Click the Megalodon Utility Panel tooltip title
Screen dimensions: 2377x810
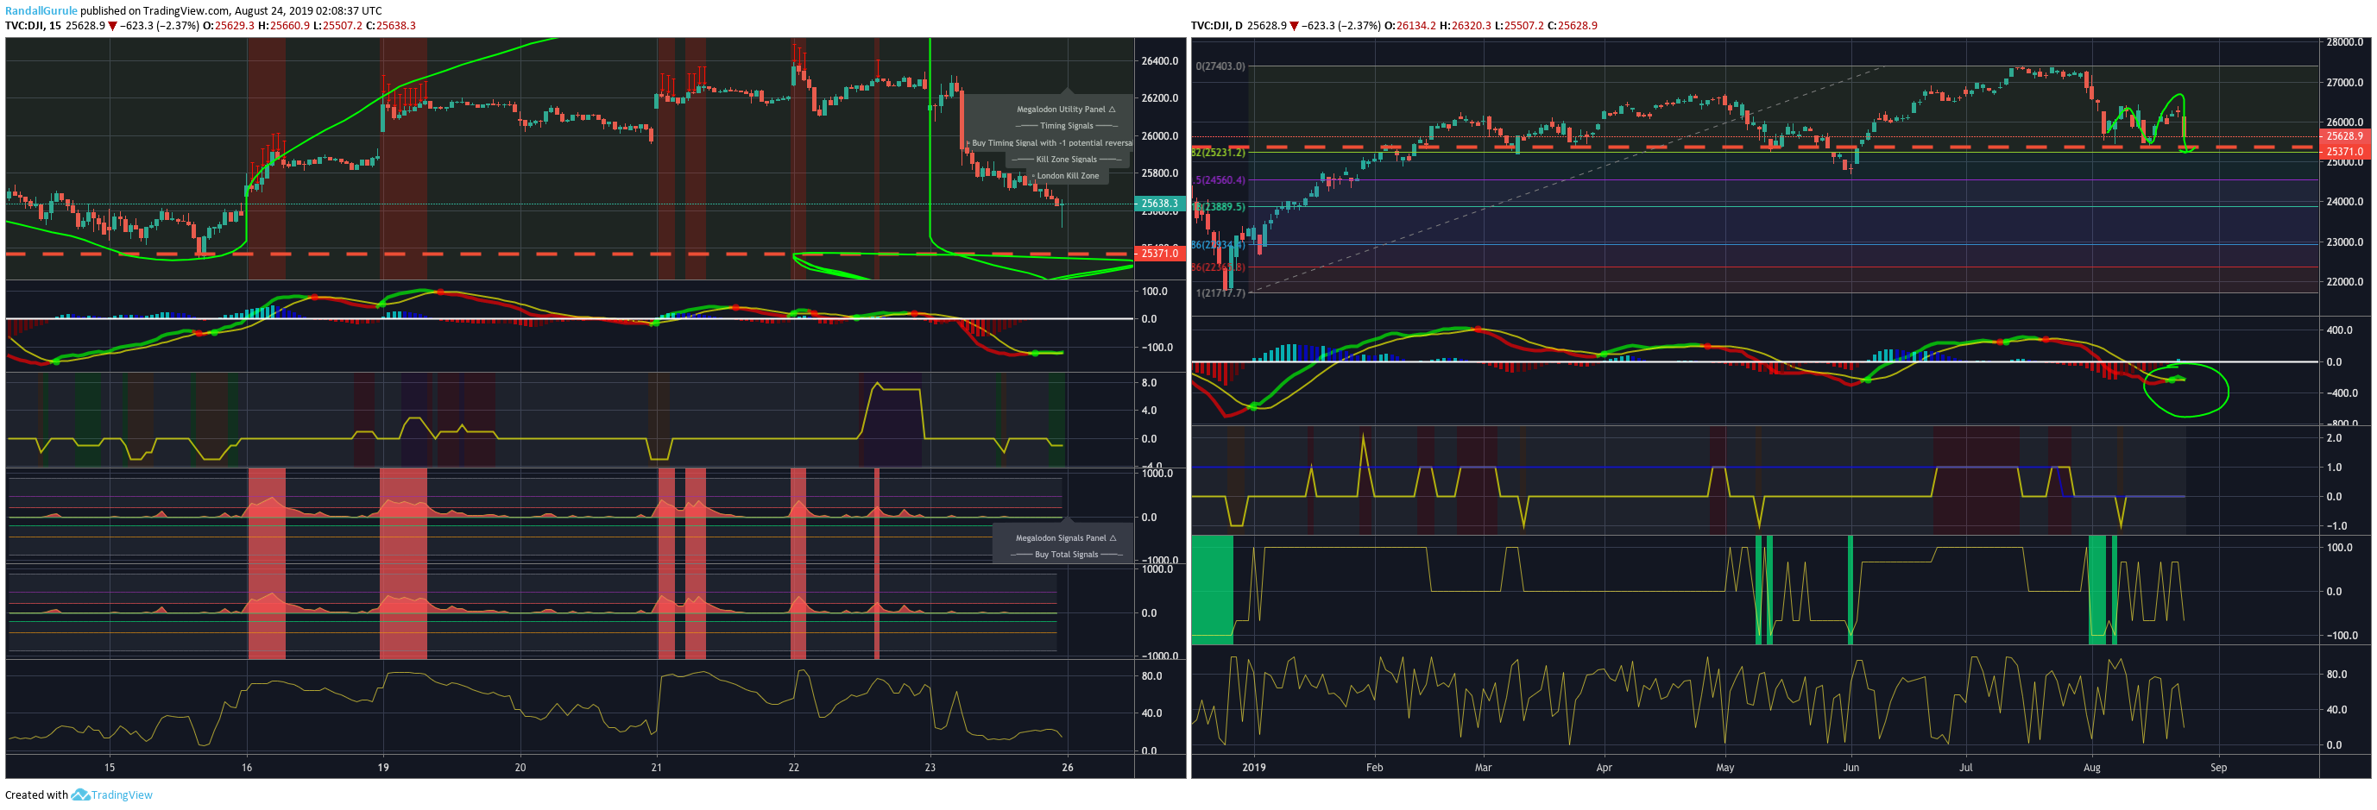(x=1066, y=109)
